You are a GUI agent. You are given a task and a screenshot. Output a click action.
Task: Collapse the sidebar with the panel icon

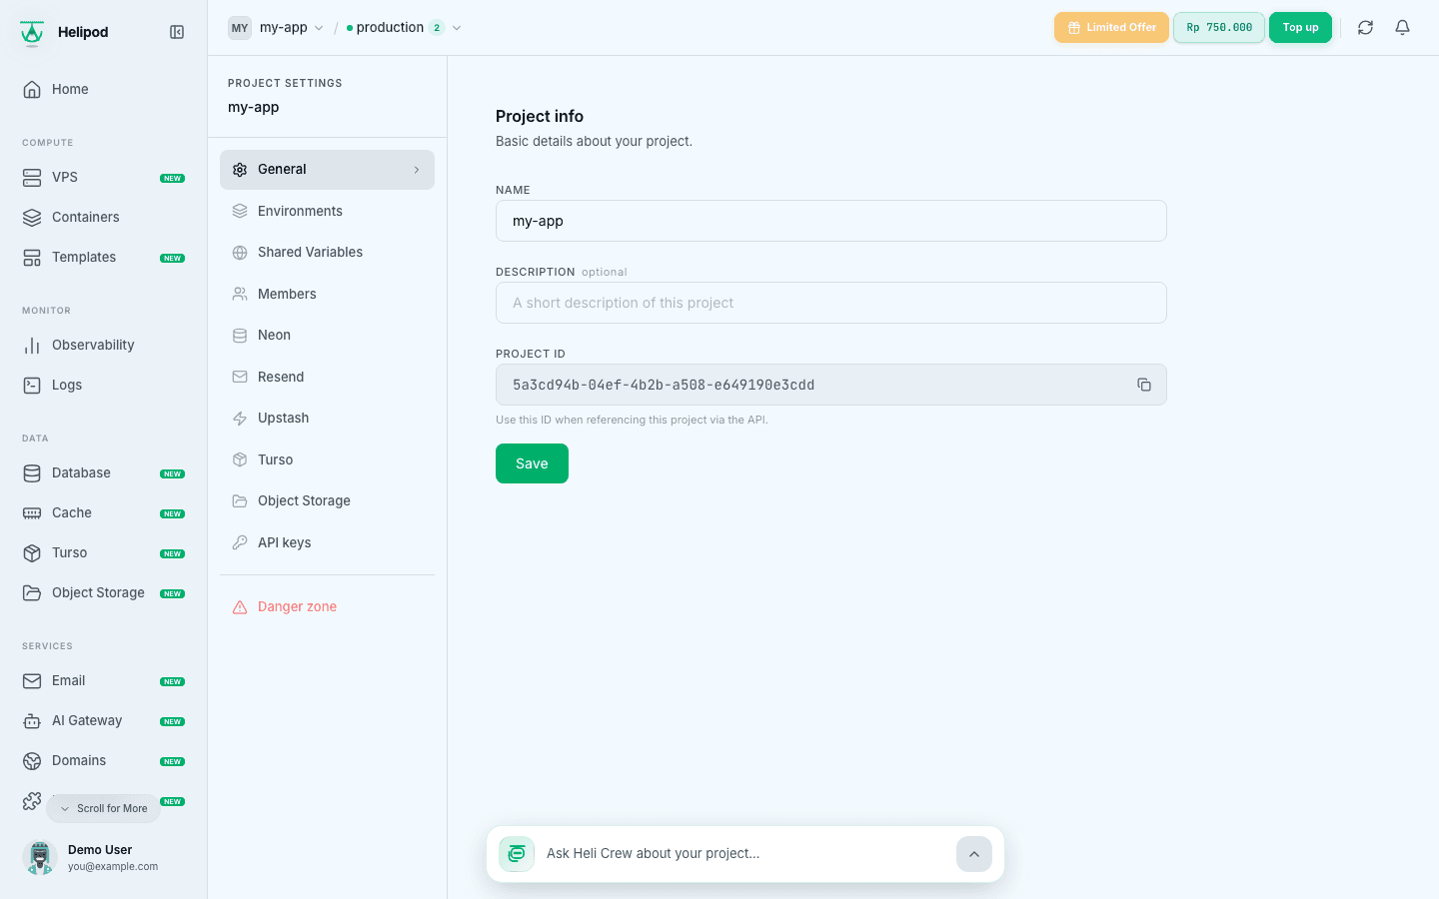tap(177, 32)
